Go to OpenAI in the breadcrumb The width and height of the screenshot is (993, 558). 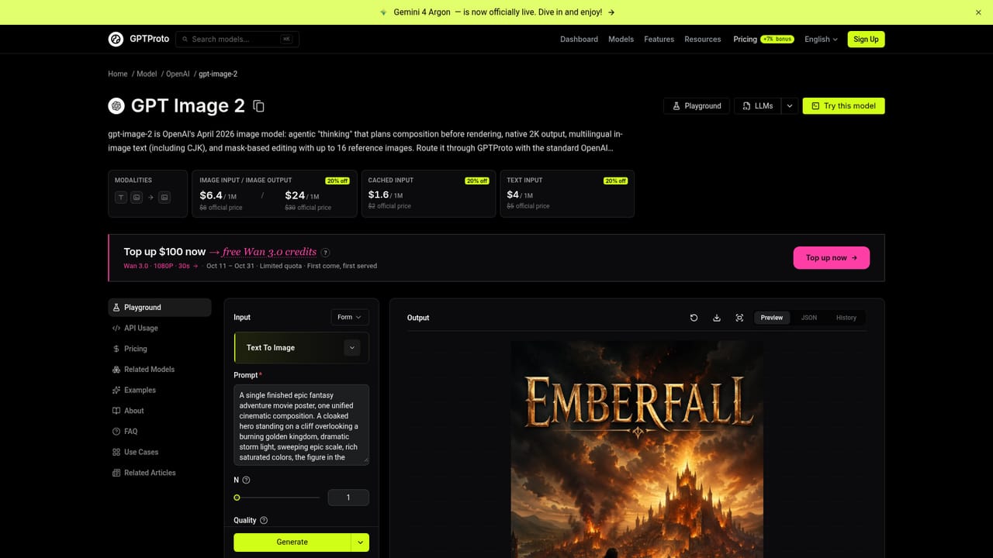178,74
